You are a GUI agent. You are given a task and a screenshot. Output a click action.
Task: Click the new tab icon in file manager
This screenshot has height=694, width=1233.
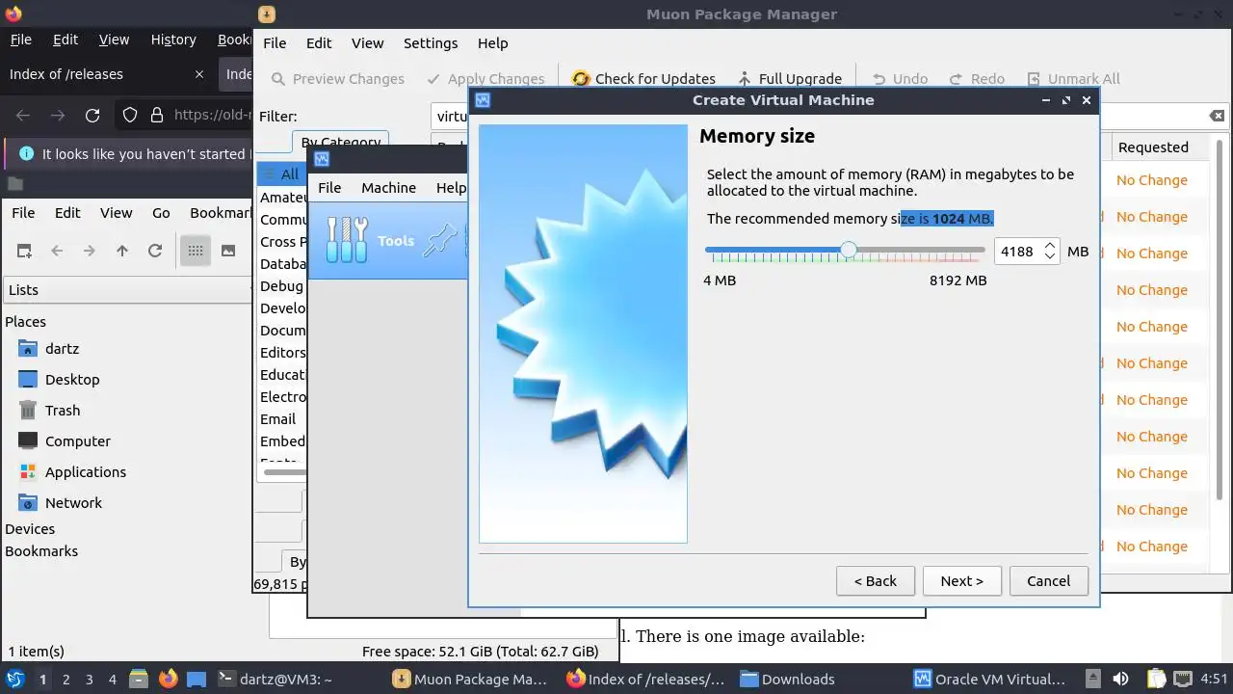pyautogui.click(x=24, y=251)
